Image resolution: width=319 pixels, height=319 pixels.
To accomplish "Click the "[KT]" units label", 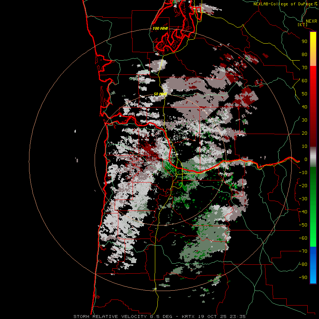I will point(303,24).
